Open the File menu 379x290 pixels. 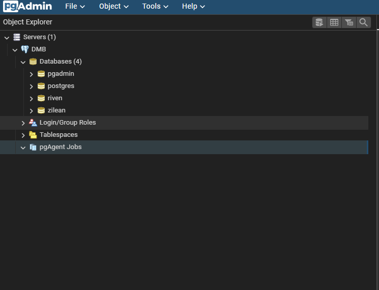point(75,6)
